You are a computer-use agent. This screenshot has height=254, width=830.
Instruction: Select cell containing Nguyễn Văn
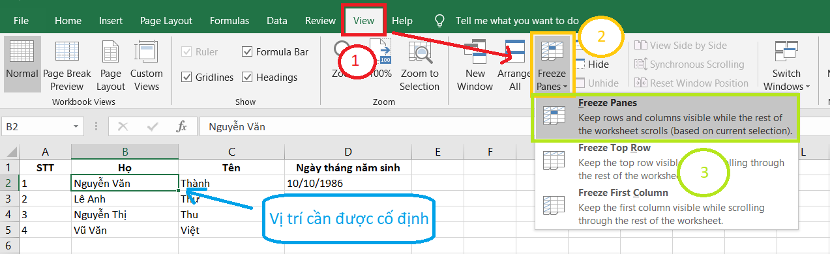(125, 184)
